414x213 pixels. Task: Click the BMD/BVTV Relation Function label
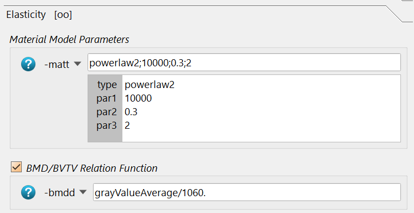[92, 168]
